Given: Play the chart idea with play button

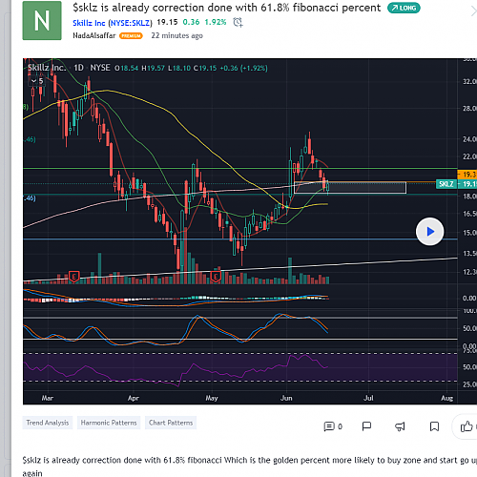Looking at the screenshot, I should [x=430, y=232].
